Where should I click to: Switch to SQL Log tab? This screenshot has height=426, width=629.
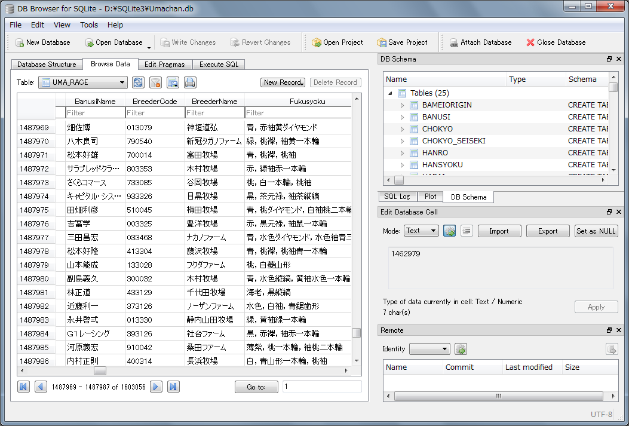pyautogui.click(x=397, y=197)
